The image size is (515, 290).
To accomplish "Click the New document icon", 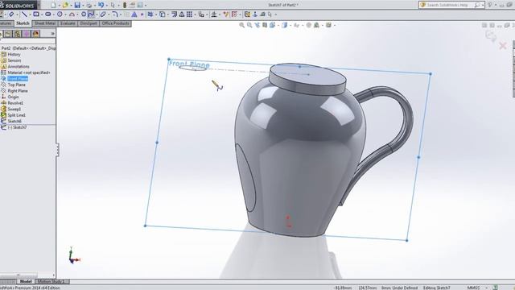I will (53, 5).
